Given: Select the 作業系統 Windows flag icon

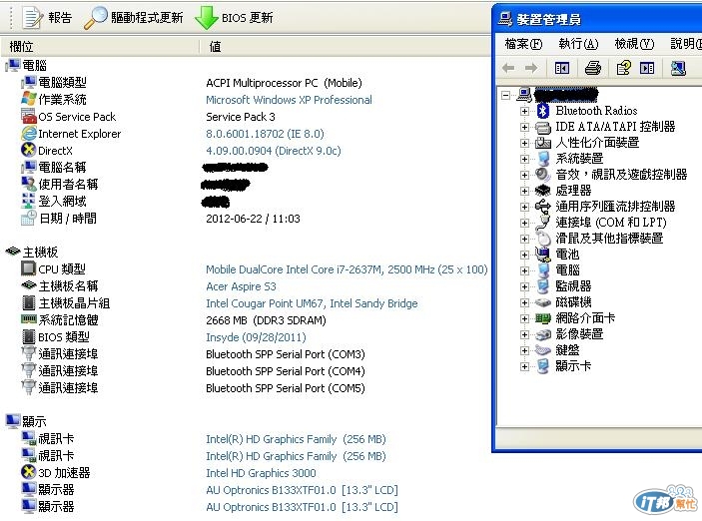Looking at the screenshot, I should tap(29, 99).
